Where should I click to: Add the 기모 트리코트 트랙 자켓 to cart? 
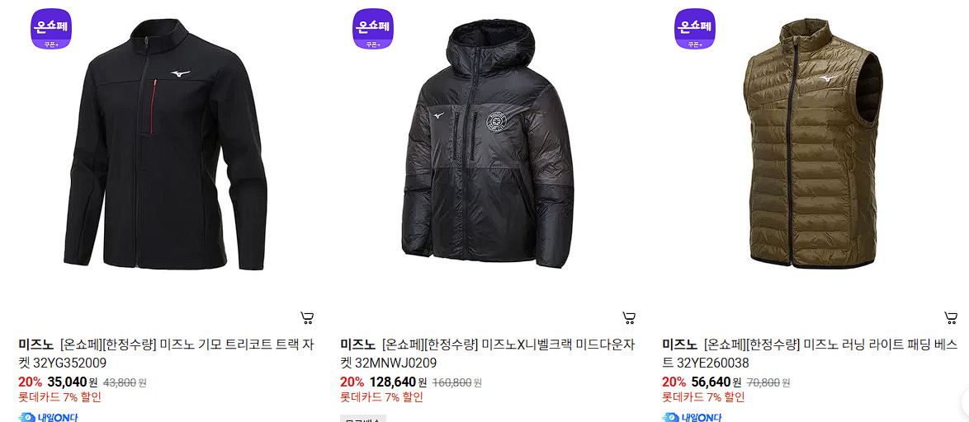[307, 318]
